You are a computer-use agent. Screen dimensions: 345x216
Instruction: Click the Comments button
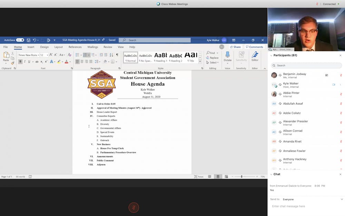pos(254,47)
